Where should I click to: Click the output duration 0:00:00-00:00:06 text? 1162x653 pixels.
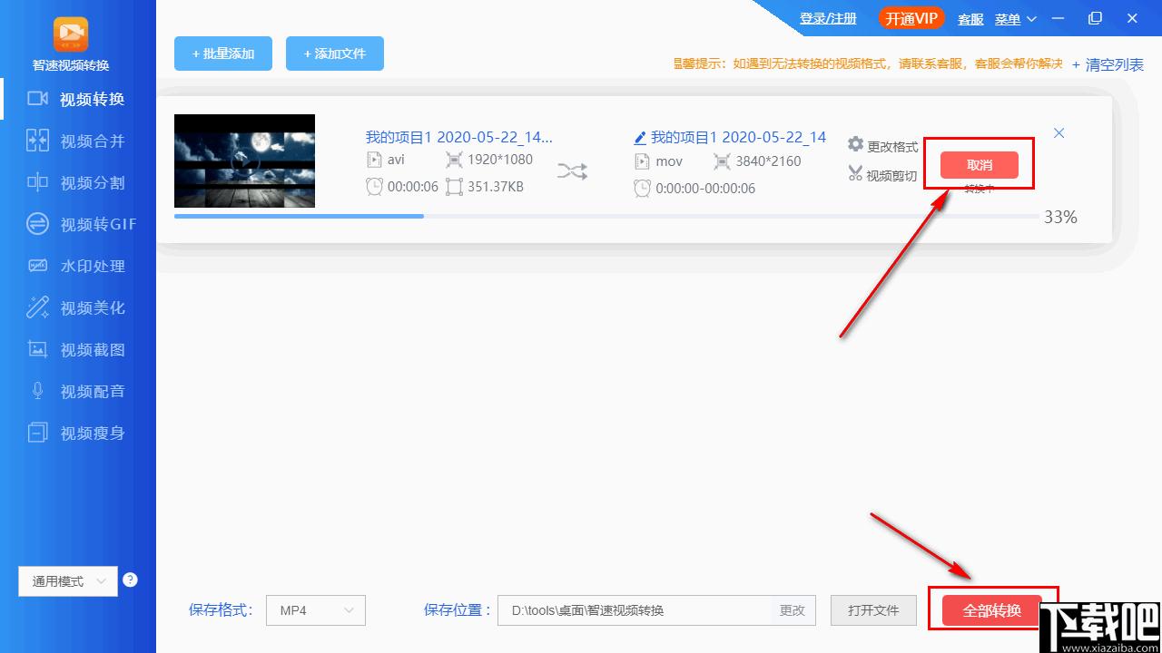click(x=705, y=189)
